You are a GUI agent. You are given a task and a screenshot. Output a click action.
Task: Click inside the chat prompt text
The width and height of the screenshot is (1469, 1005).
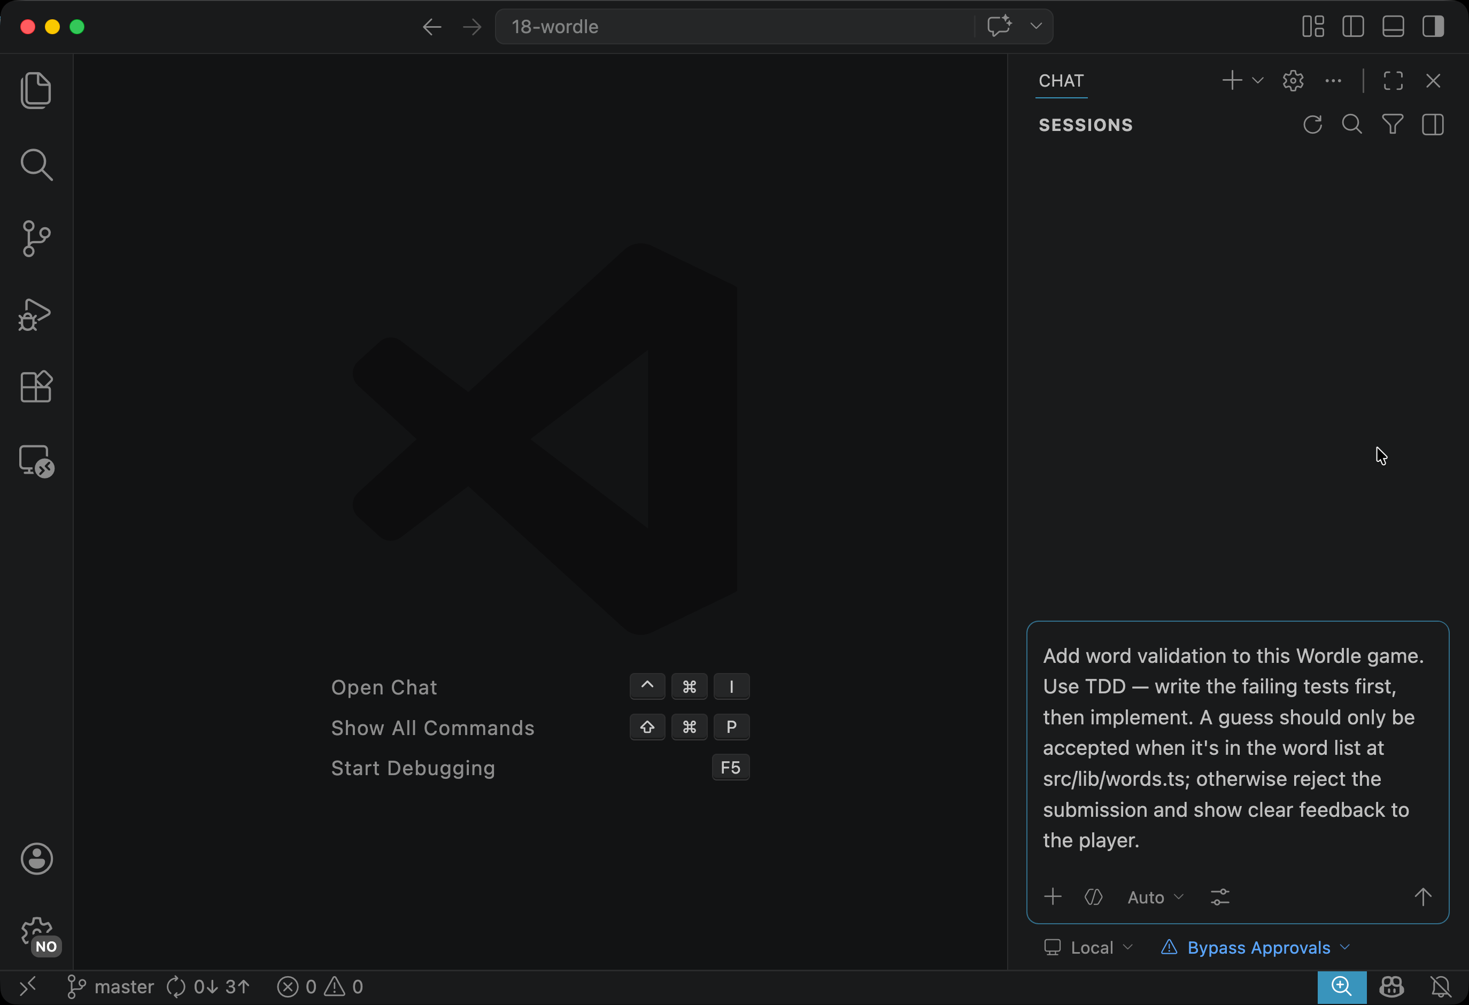1233,748
